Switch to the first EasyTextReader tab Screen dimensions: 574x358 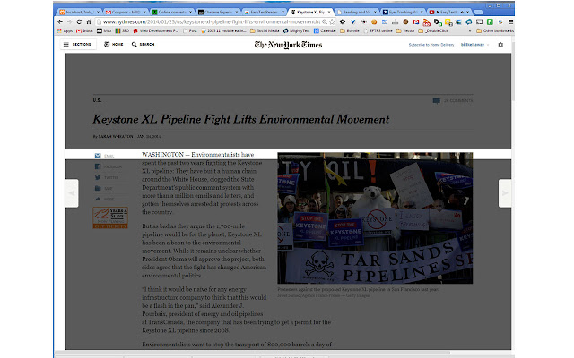(x=264, y=12)
